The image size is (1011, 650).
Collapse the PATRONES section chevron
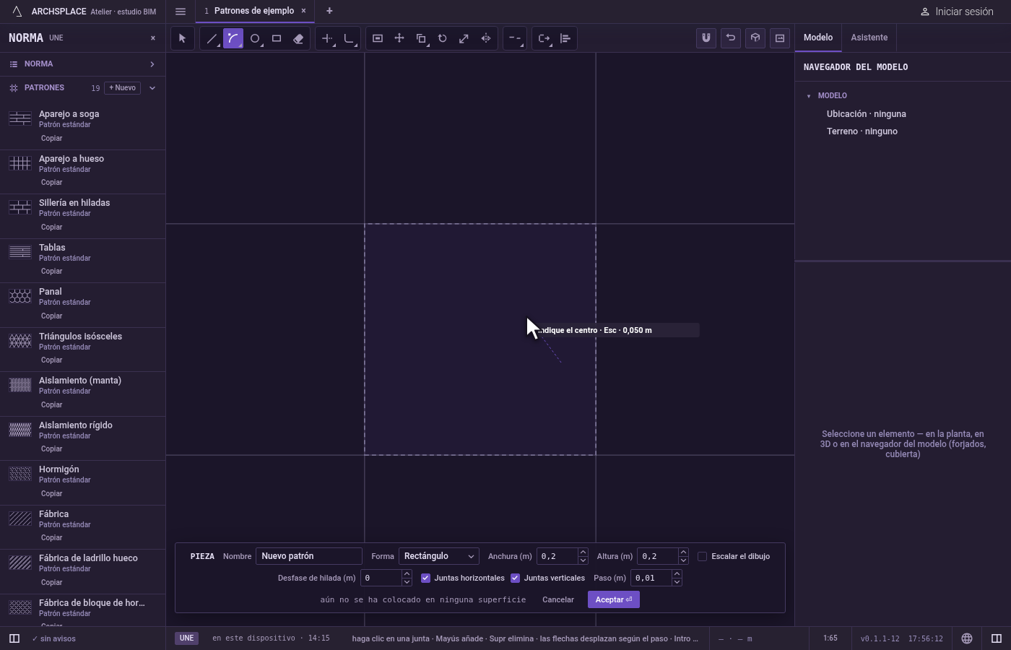pos(152,88)
